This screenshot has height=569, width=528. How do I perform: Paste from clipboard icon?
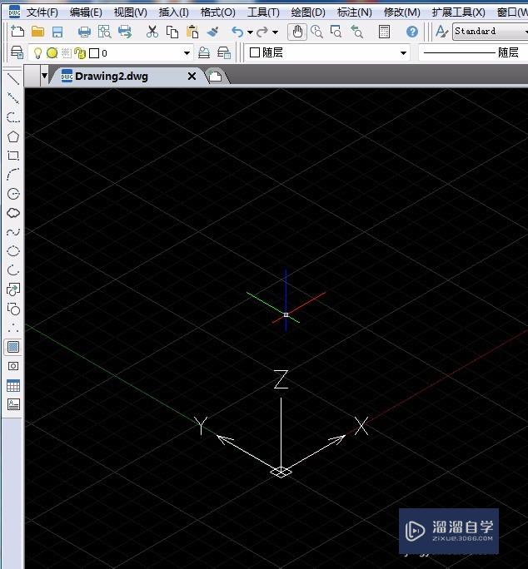tap(192, 32)
